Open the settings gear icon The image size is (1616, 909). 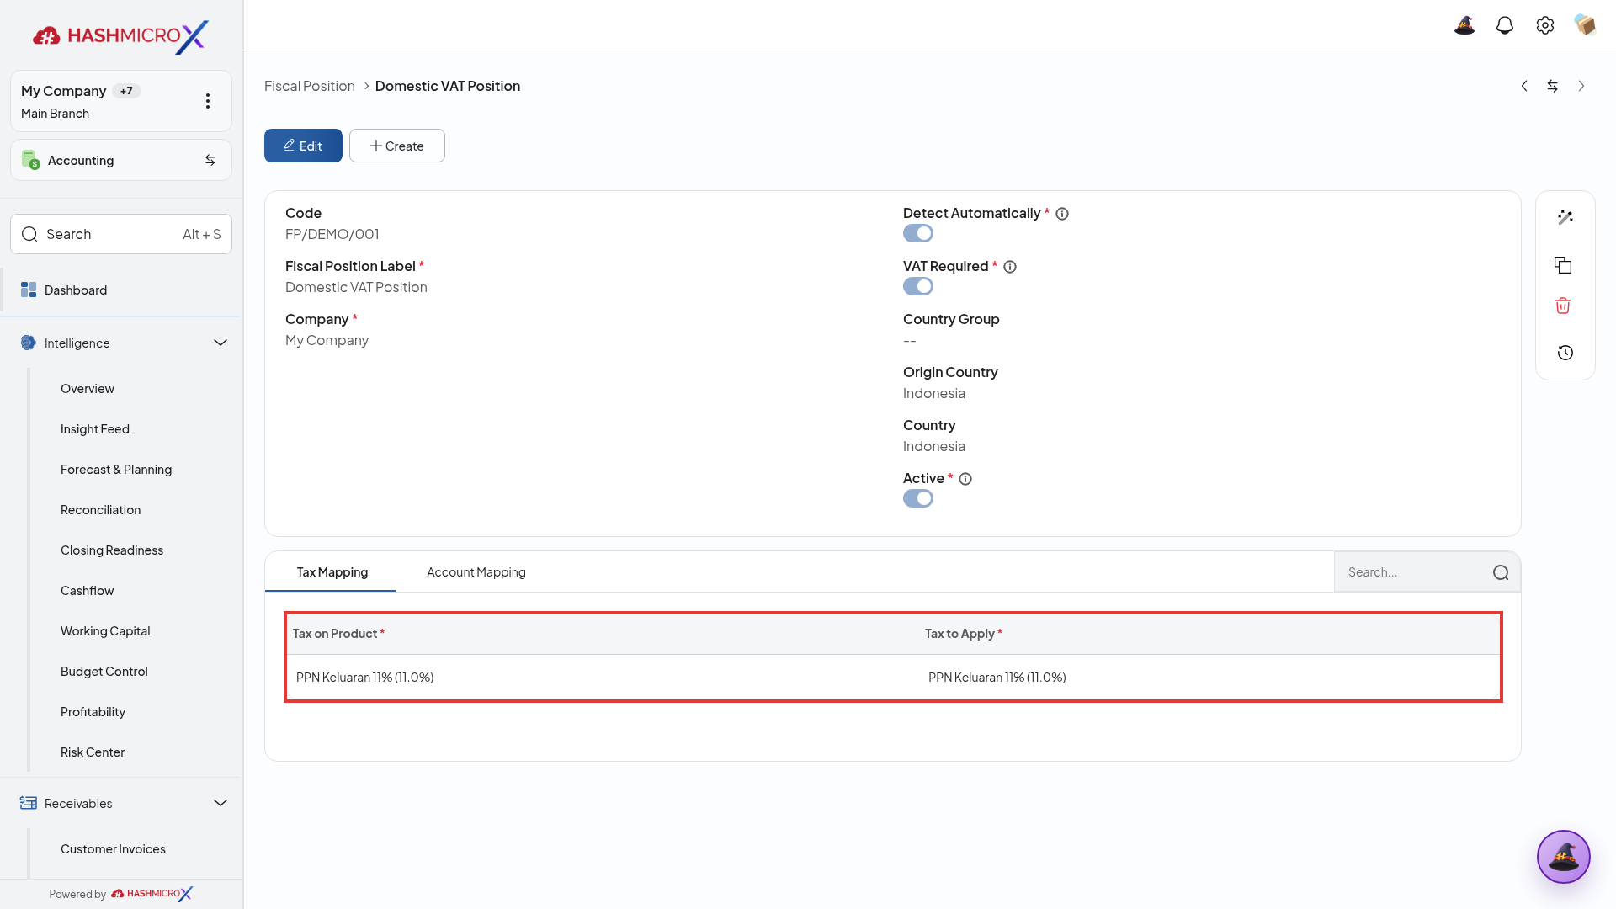coord(1545,25)
